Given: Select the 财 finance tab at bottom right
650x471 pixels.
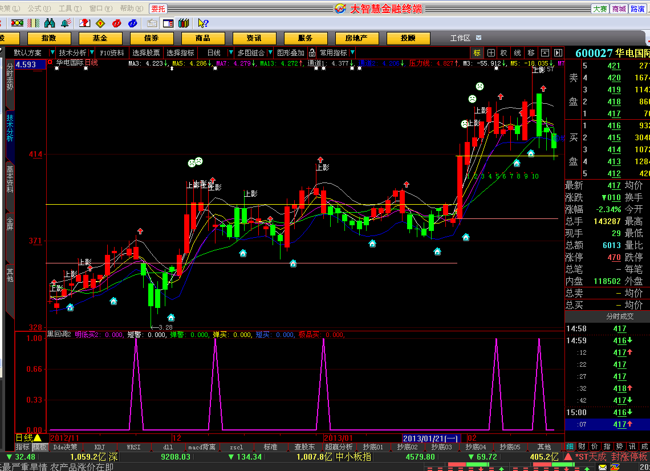Looking at the screenshot, I should (582, 446).
